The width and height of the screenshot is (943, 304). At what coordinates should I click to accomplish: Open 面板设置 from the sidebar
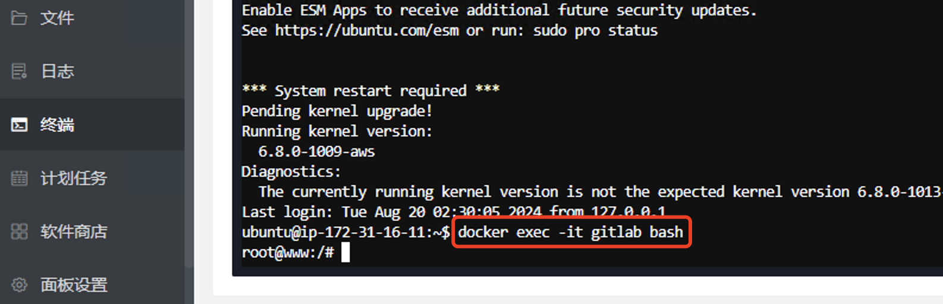92,285
